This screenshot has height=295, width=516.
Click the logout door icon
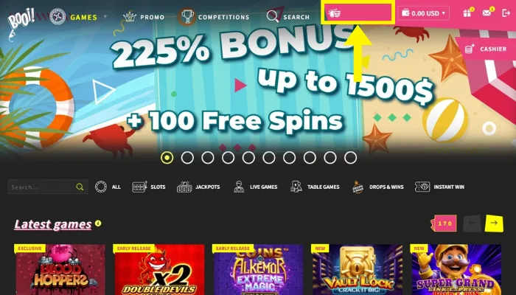pyautogui.click(x=506, y=13)
